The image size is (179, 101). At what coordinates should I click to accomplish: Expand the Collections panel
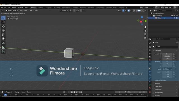click(x=158, y=87)
